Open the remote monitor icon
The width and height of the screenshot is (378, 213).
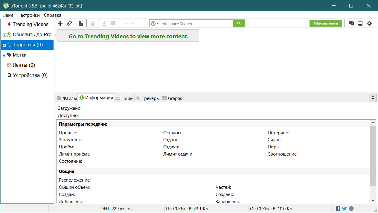pos(360,23)
